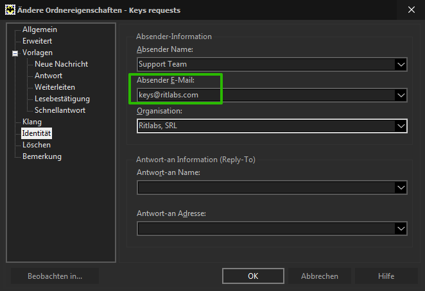Open the Beobachten in... button
Image resolution: width=425 pixels, height=291 pixels.
click(x=55, y=276)
